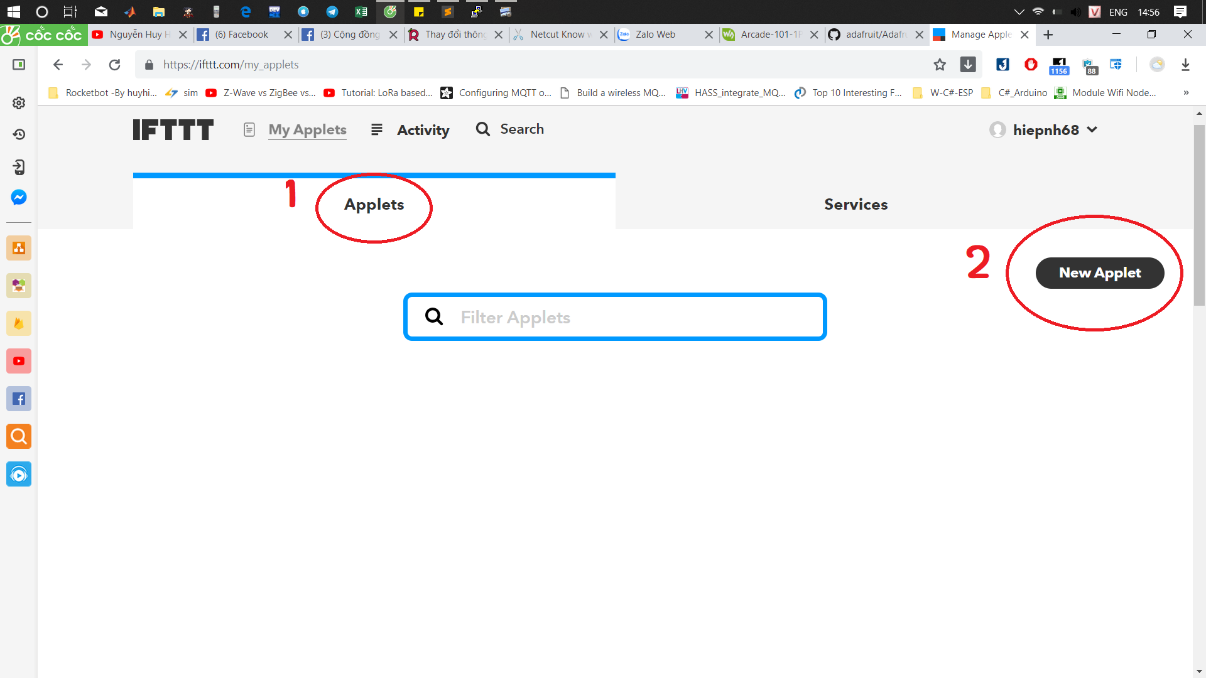Open the W-C#-ESP bookmark folder
Screen dimensions: 1206x678
(943, 93)
